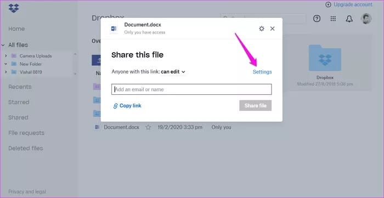Open Deleted files in sidebar
The width and height of the screenshot is (384, 198).
coord(26,148)
